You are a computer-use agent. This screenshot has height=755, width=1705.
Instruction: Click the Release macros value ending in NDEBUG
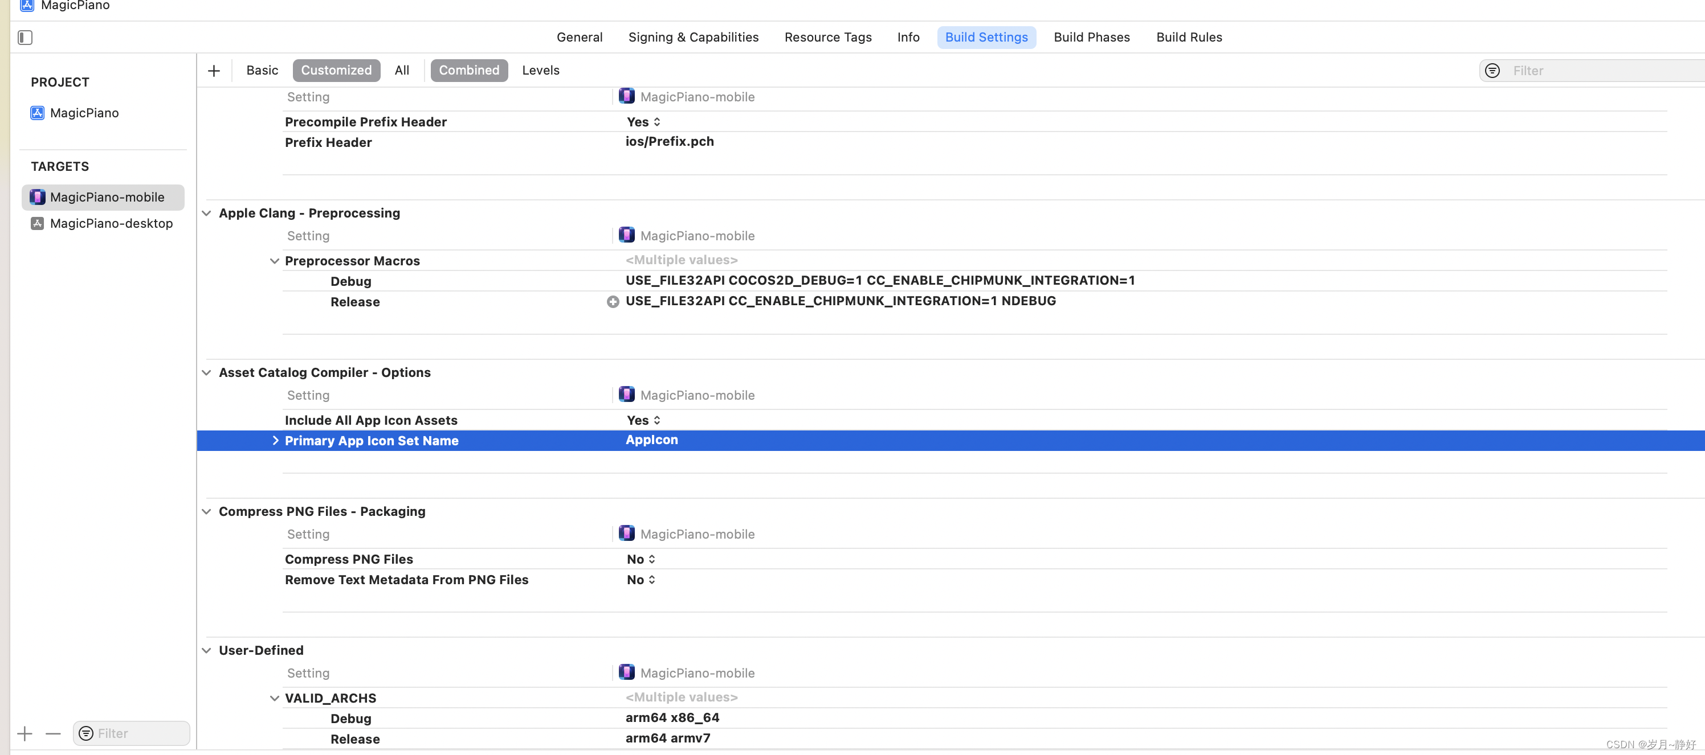(841, 301)
